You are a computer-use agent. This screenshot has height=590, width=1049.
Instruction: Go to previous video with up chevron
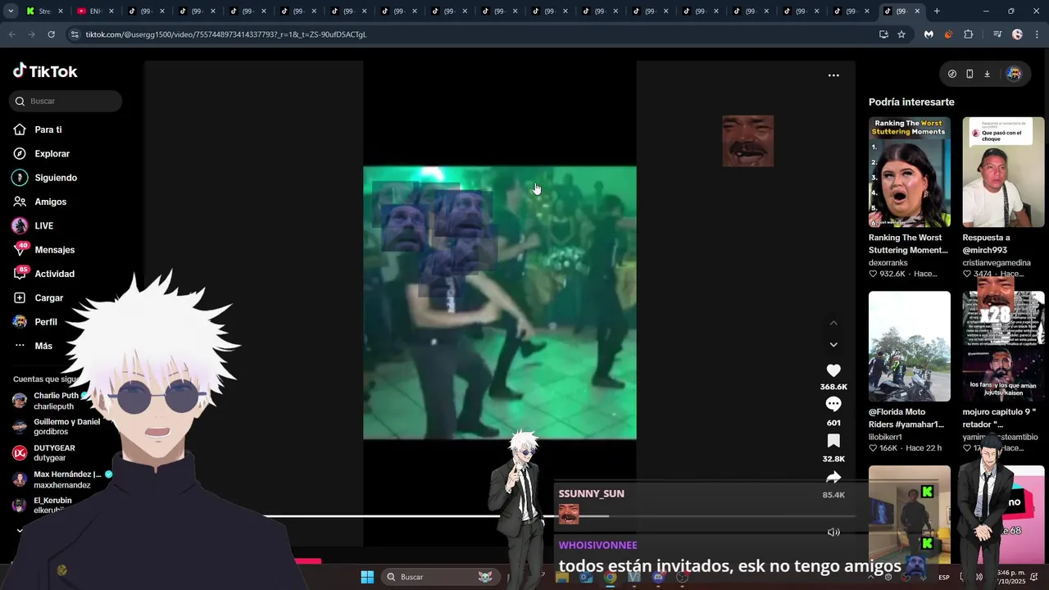tap(833, 323)
